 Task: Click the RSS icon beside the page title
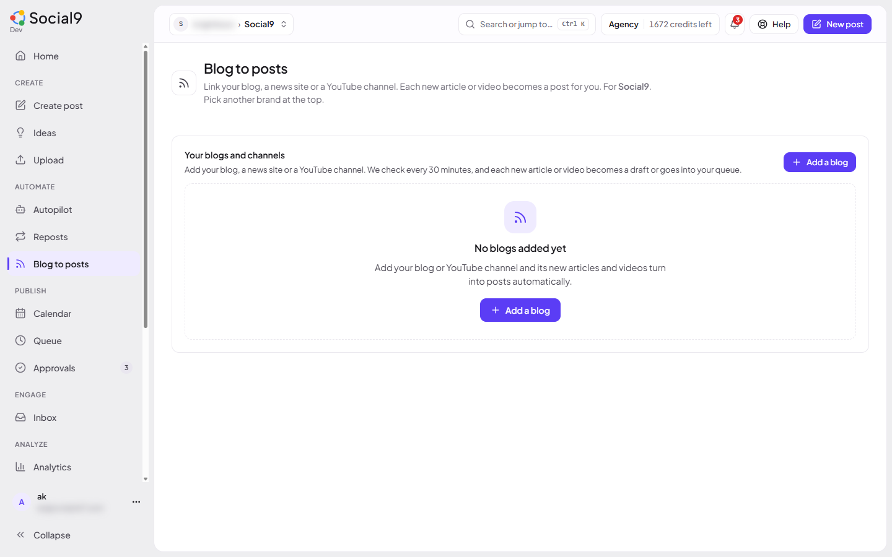[x=184, y=83]
